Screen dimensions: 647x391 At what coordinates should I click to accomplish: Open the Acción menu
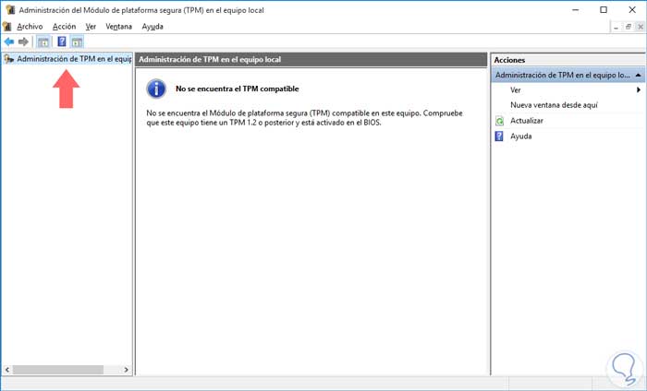[64, 27]
